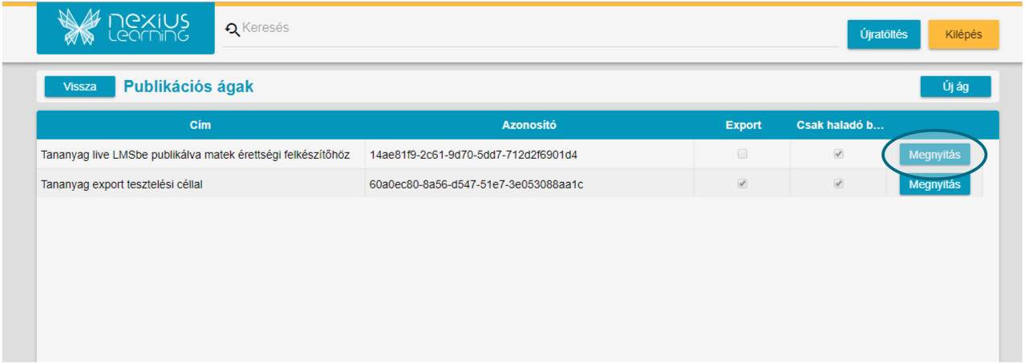
Task: Go back using the Vissza button
Action: [x=79, y=87]
